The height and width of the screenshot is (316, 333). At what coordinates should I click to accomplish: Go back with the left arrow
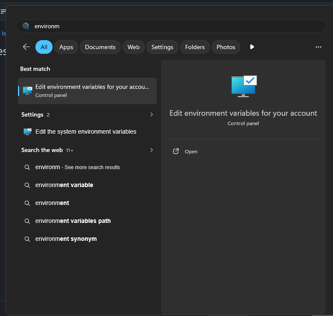[x=26, y=47]
